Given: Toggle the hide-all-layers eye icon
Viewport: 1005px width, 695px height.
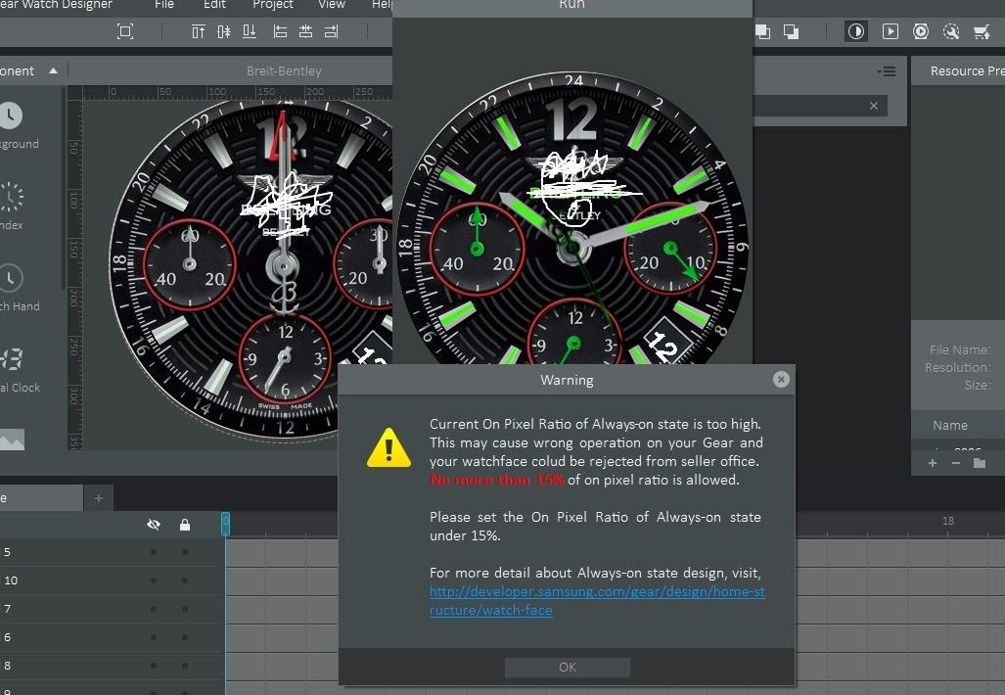Looking at the screenshot, I should [154, 525].
